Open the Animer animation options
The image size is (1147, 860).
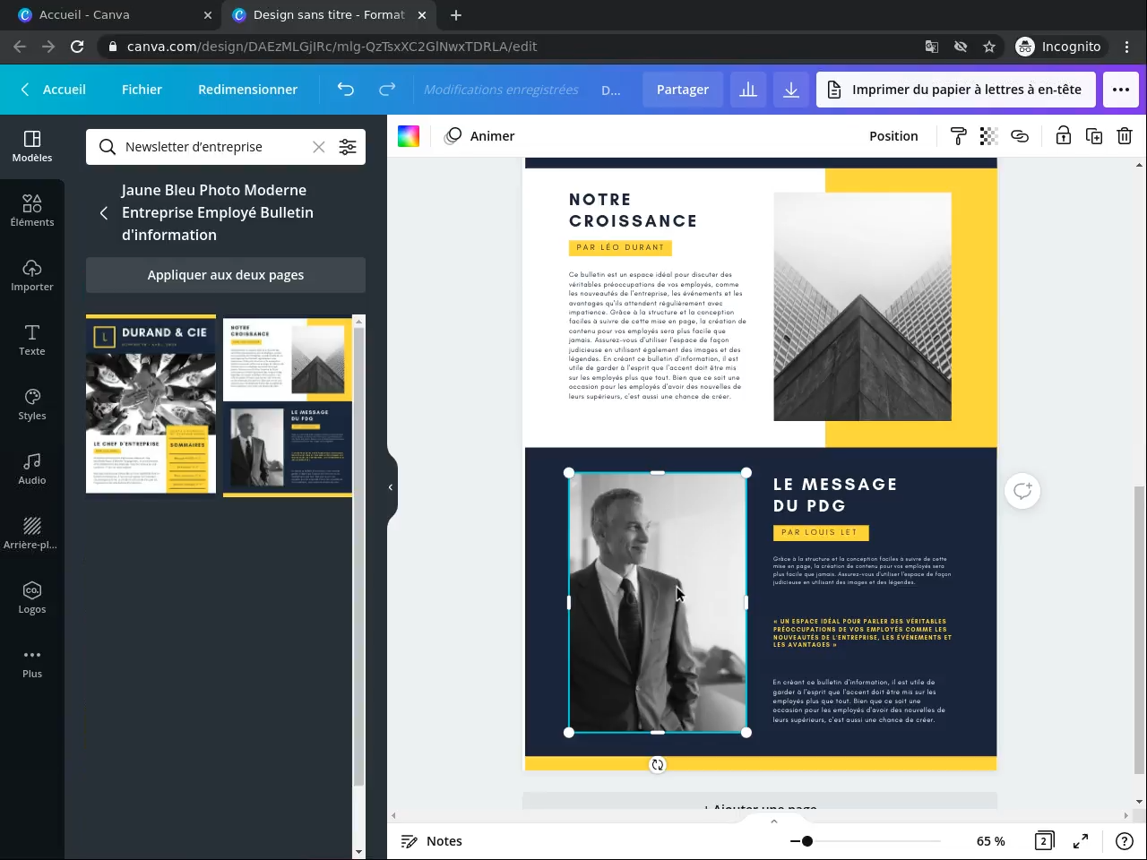tap(480, 136)
